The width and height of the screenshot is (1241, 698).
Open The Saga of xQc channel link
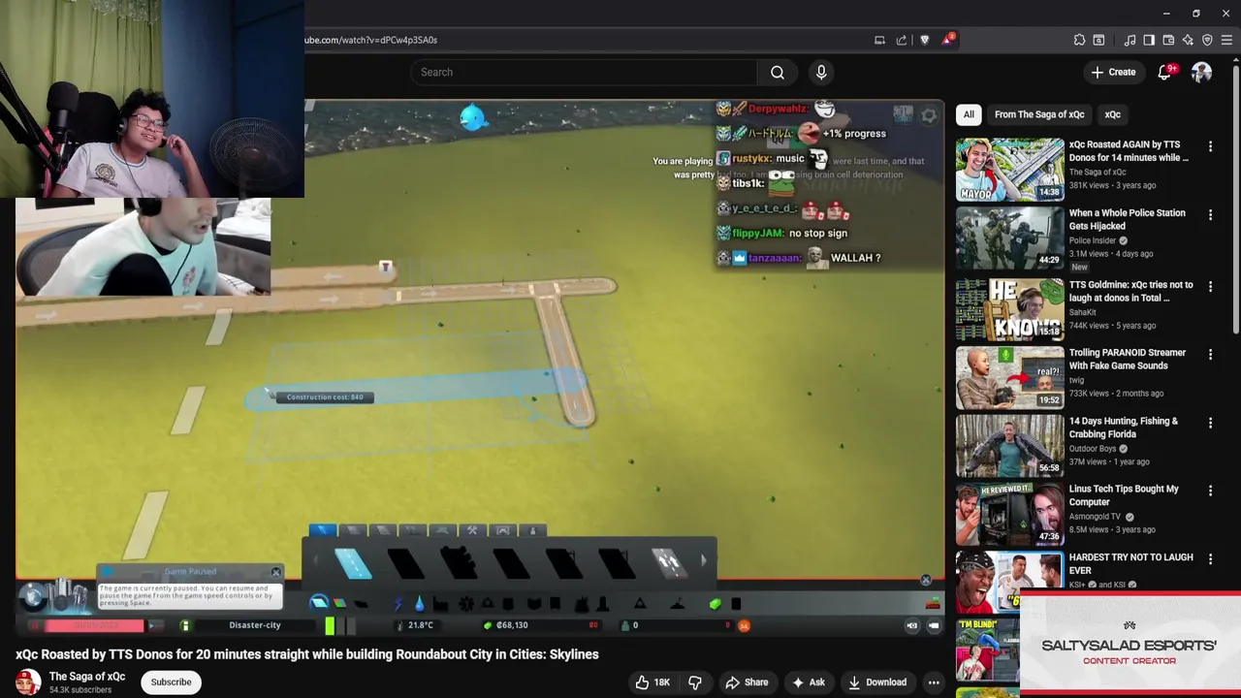click(x=87, y=677)
